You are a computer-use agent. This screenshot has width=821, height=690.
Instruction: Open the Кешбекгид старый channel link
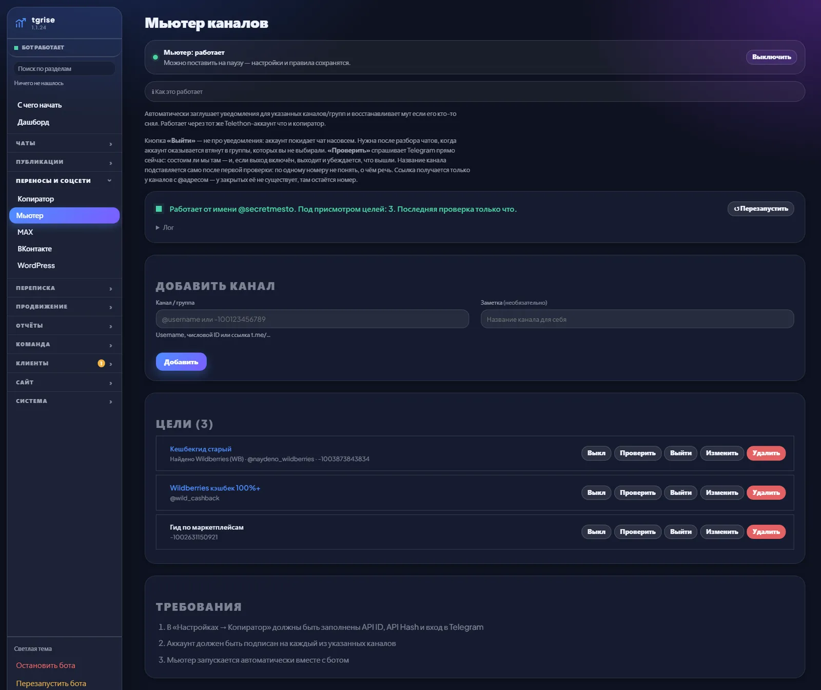click(x=201, y=449)
